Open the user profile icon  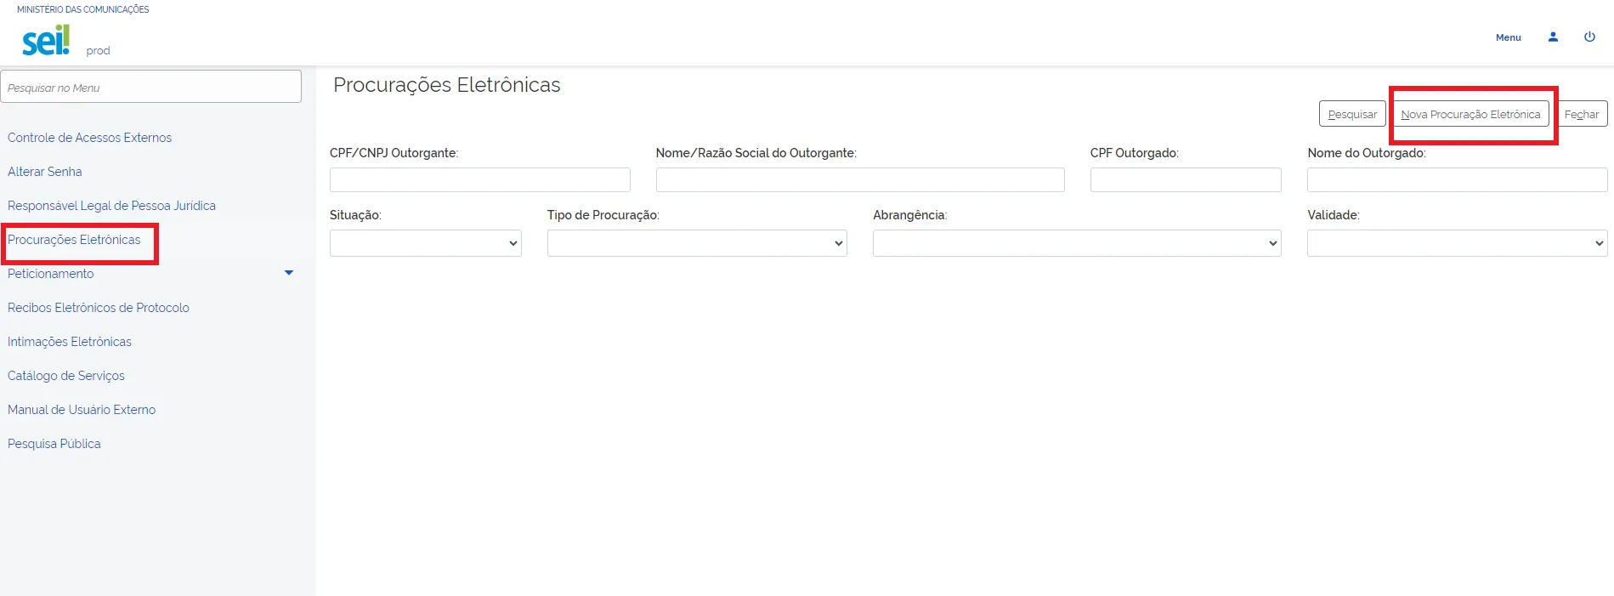(x=1553, y=37)
